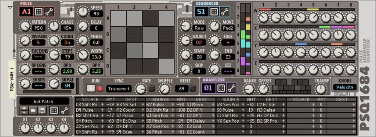Image resolution: width=376 pixels, height=137 pixels.
Task: Toggle the button next to RESET value
Action: tap(192, 89)
